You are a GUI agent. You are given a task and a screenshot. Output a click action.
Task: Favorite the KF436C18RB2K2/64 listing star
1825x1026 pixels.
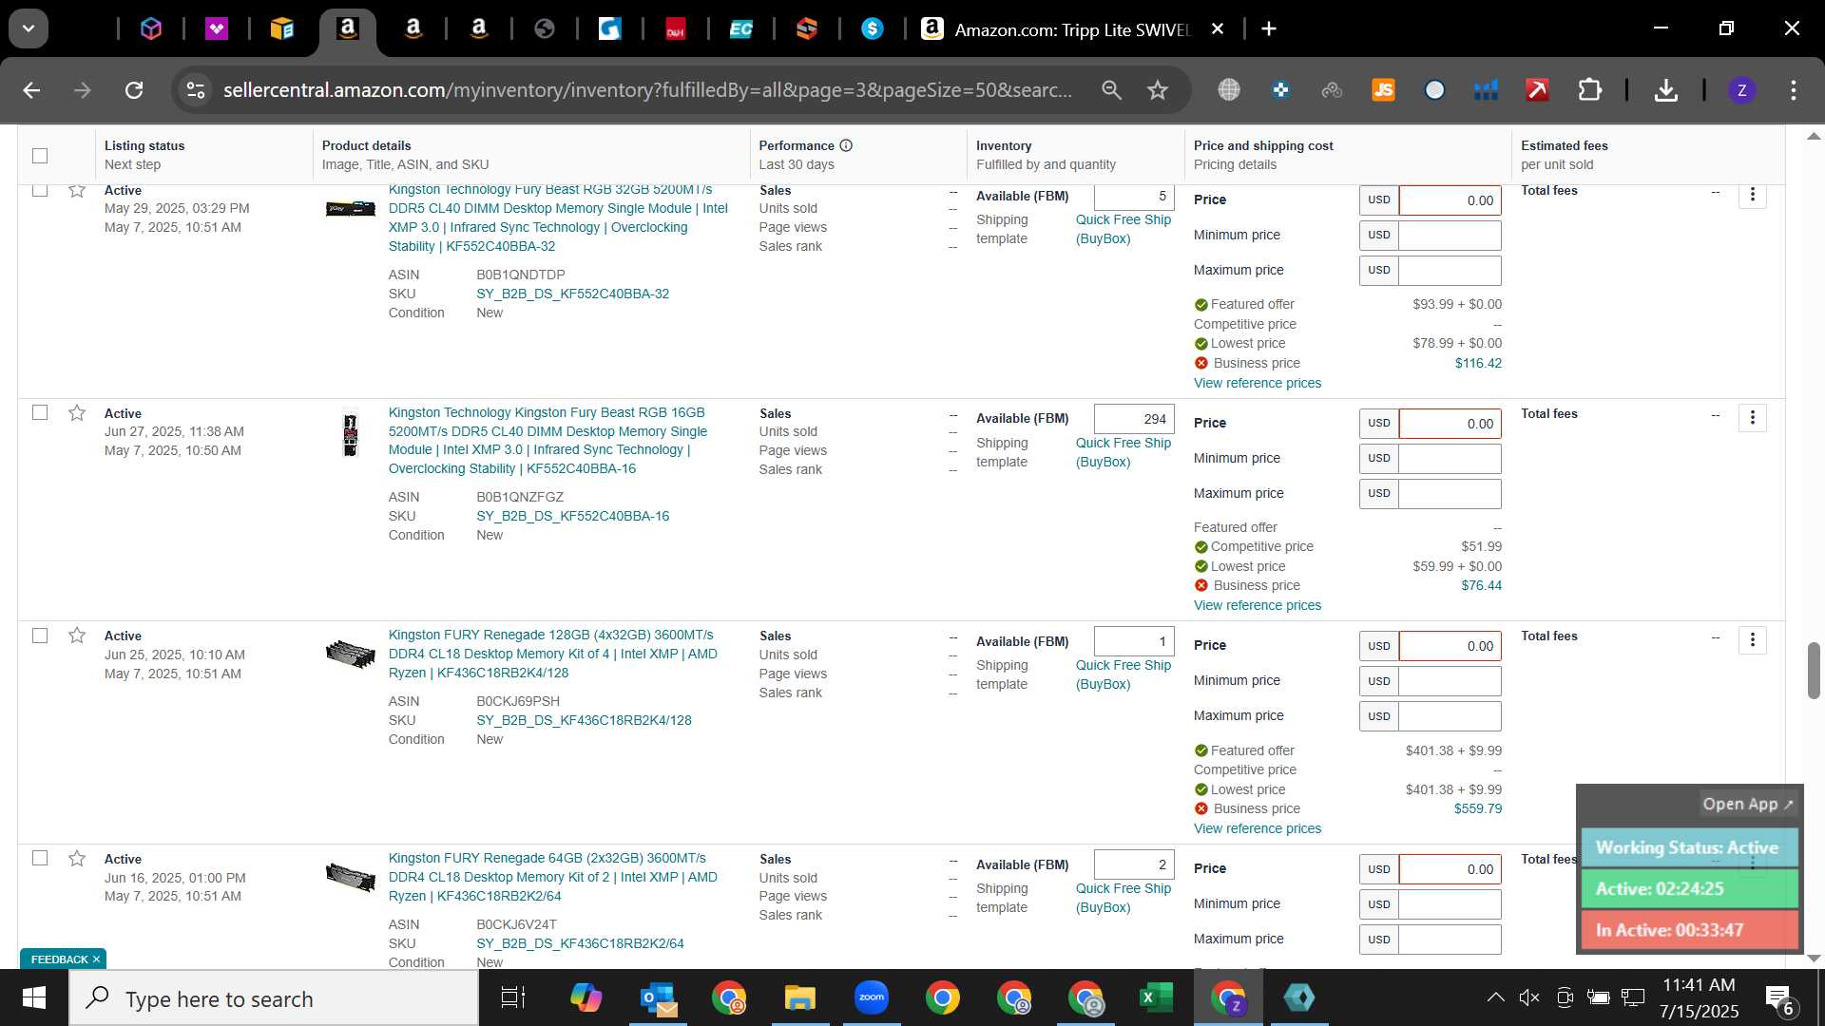[77, 859]
